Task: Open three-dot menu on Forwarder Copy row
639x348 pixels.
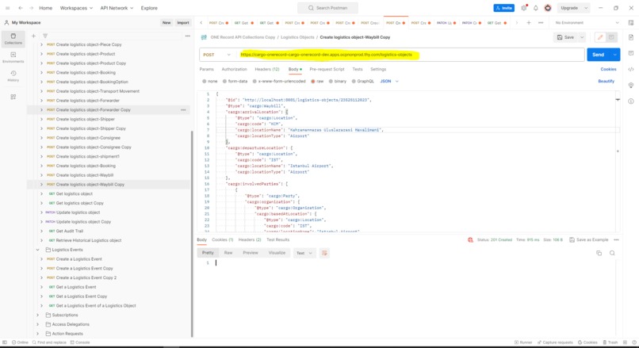Action: pyautogui.click(x=183, y=109)
